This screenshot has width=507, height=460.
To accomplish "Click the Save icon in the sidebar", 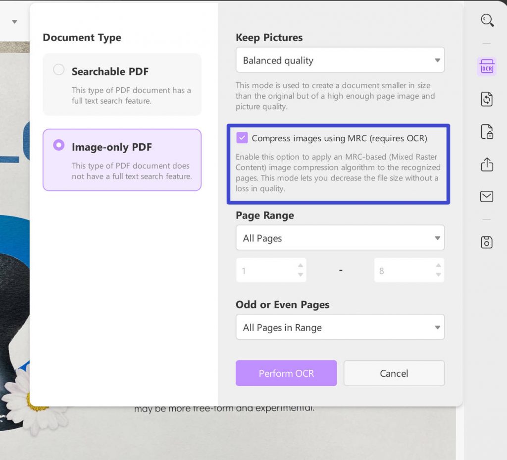I will point(487,242).
